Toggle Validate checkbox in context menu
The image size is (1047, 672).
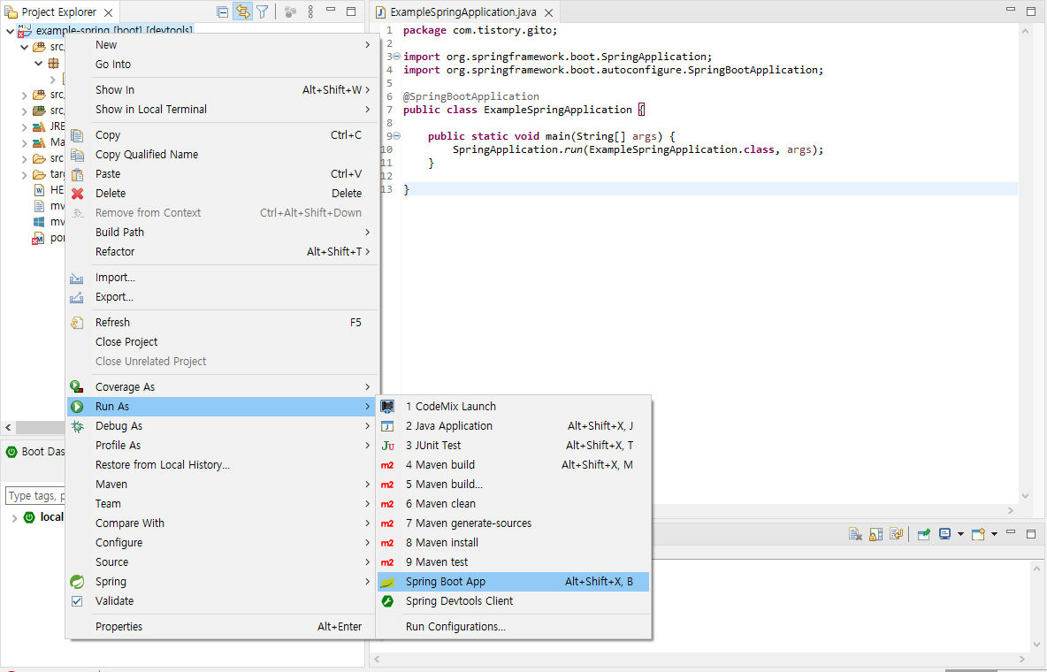click(x=77, y=601)
